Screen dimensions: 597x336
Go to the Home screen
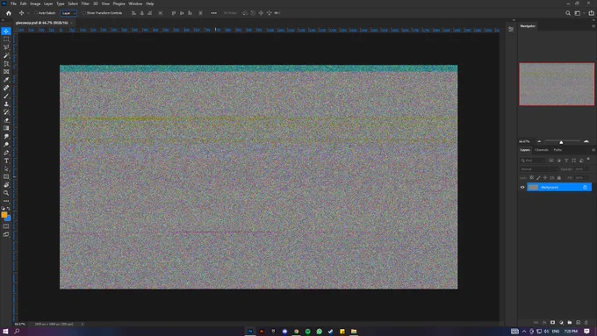click(x=9, y=13)
